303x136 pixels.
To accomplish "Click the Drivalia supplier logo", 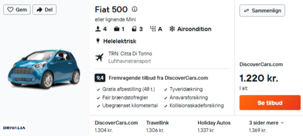I will pyautogui.click(x=14, y=128).
